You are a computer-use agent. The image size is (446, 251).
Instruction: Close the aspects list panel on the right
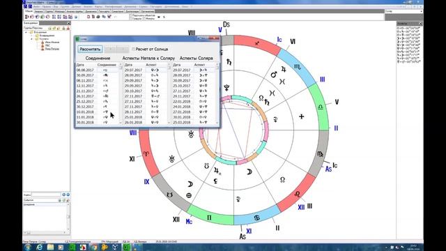(x=421, y=24)
